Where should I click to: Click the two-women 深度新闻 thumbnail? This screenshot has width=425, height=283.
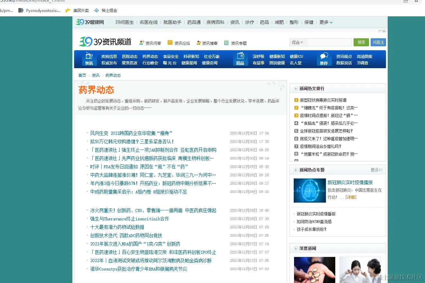360,270
